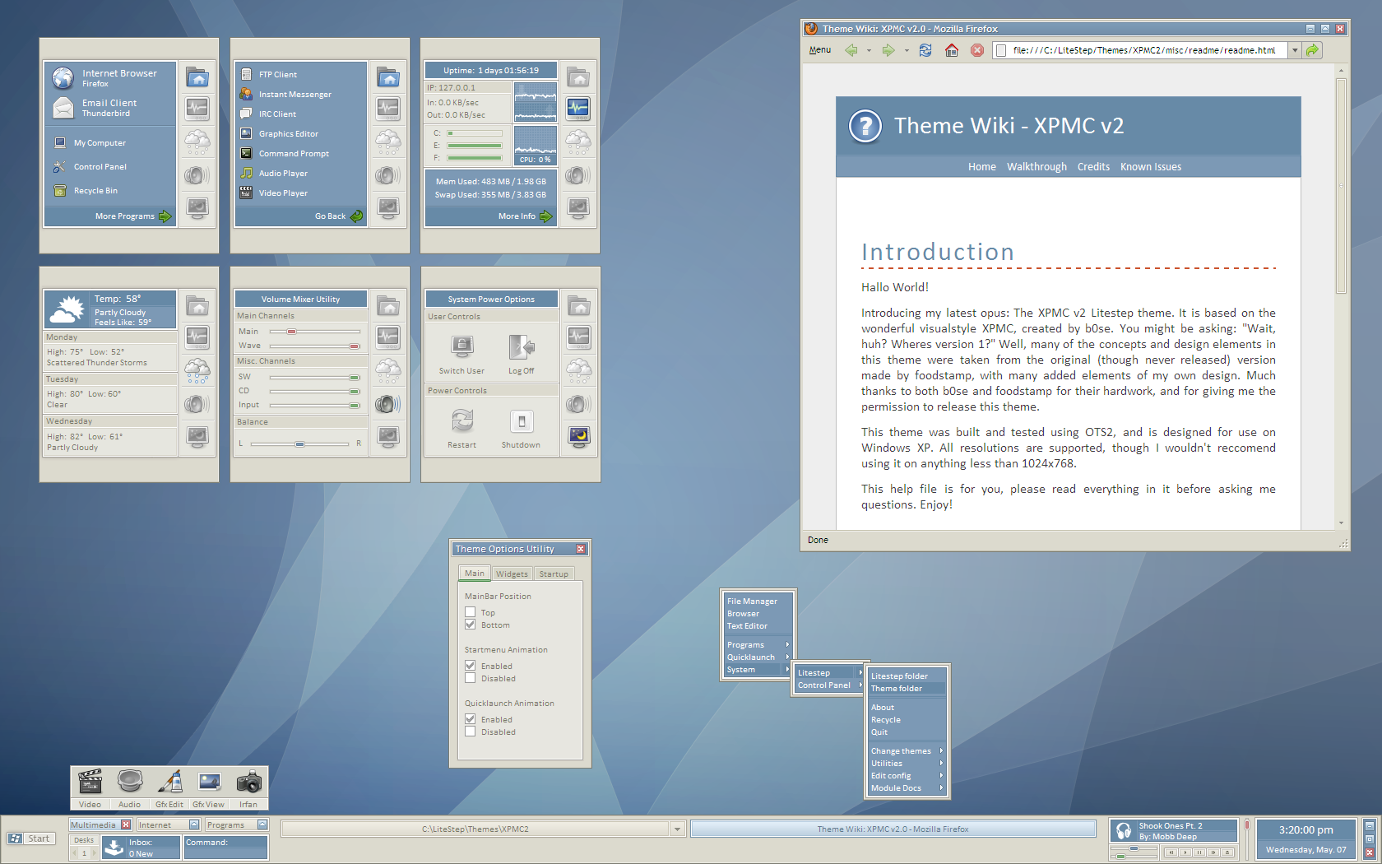The width and height of the screenshot is (1382, 864).
Task: Click the Start button
Action: pyautogui.click(x=30, y=838)
